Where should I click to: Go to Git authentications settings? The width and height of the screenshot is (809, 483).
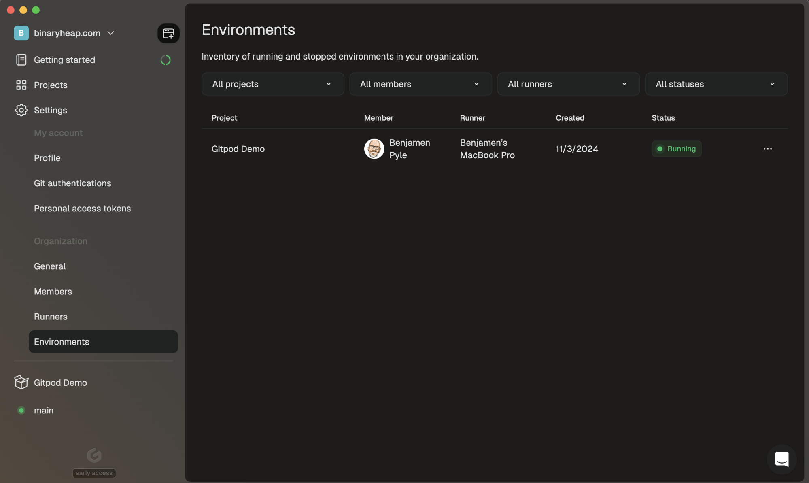tap(72, 183)
